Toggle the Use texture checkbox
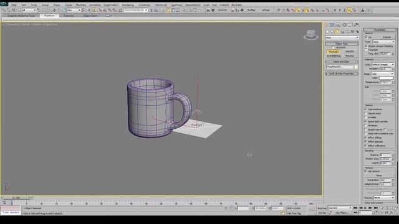 tap(366, 171)
